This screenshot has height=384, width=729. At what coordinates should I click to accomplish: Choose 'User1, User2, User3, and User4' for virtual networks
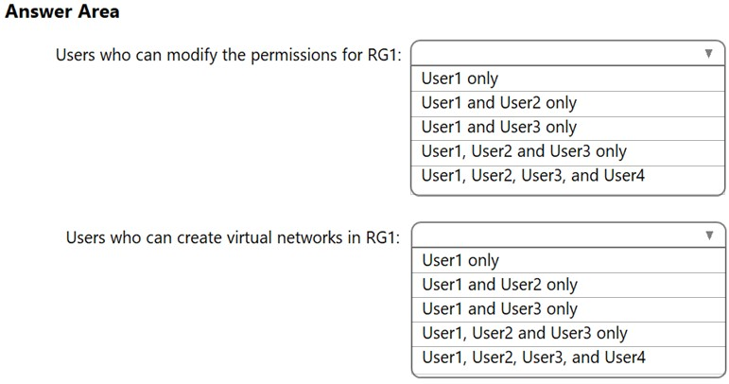[x=532, y=358]
